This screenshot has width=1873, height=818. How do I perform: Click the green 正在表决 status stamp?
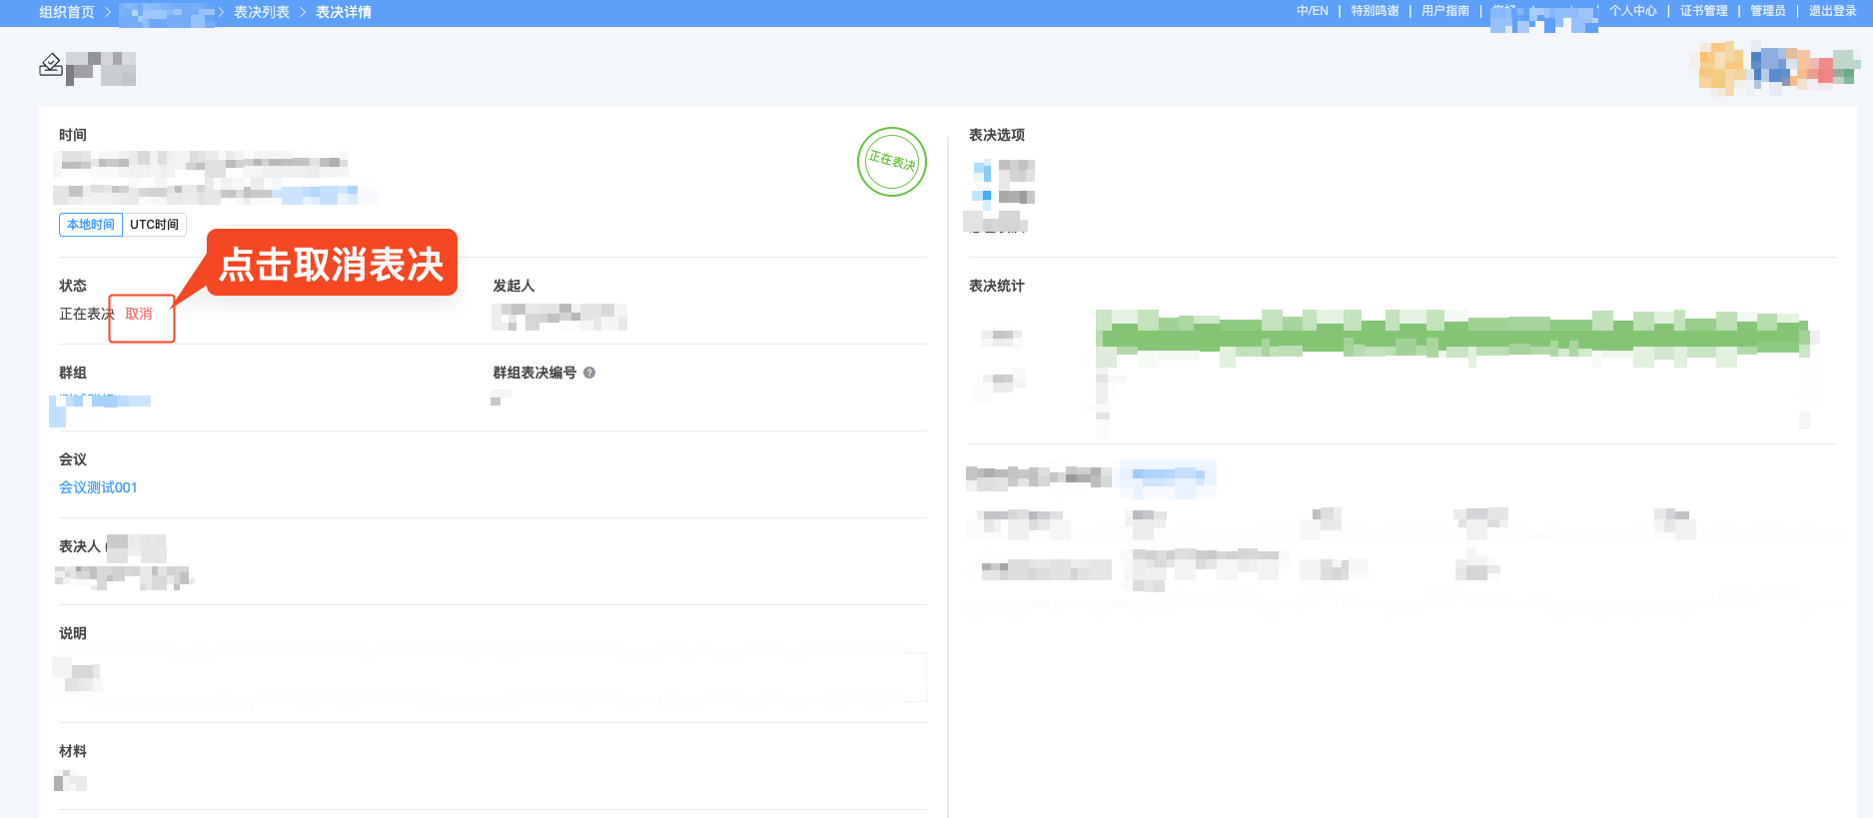point(891,162)
